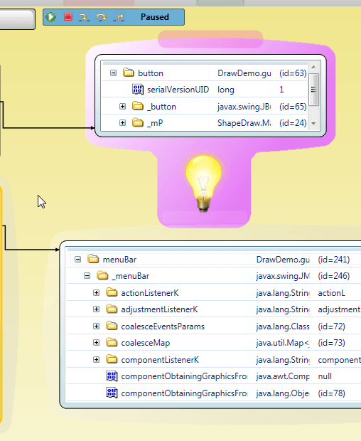Click the Step Return debugger icon
The image size is (361, 441).
coord(119,18)
